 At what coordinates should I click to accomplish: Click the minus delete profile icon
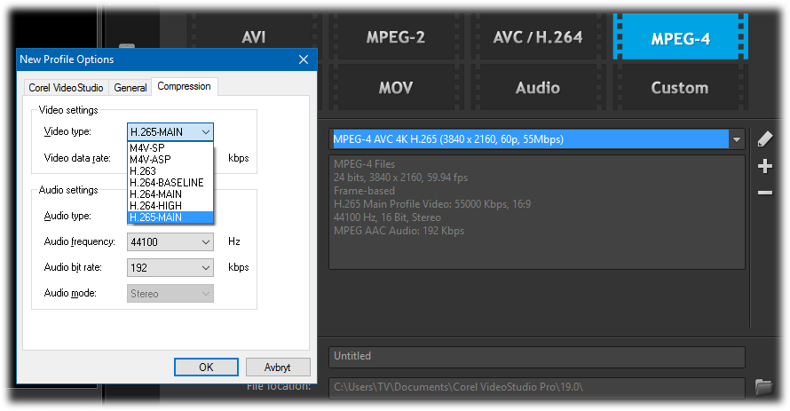(764, 193)
